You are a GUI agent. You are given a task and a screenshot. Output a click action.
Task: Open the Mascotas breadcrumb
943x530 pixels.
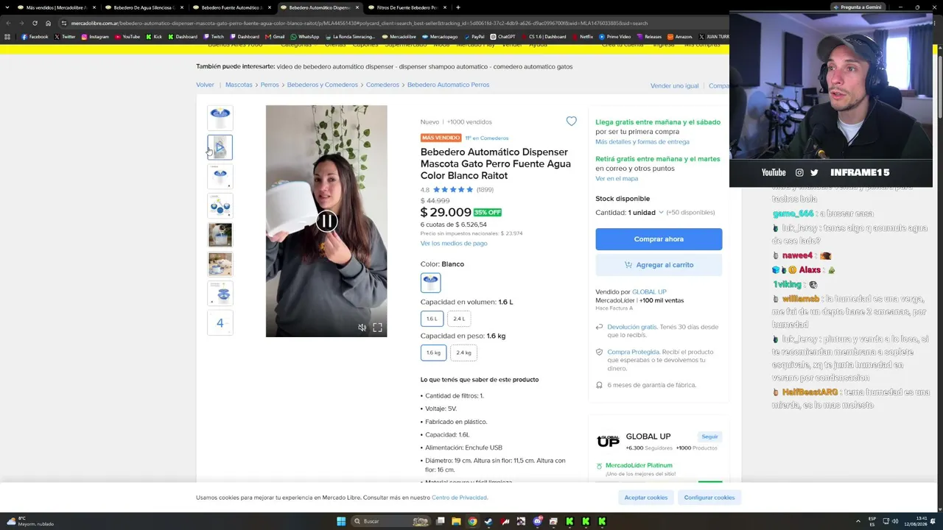[x=239, y=85]
